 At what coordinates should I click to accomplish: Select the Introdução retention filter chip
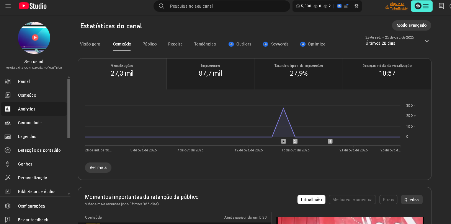(311, 200)
